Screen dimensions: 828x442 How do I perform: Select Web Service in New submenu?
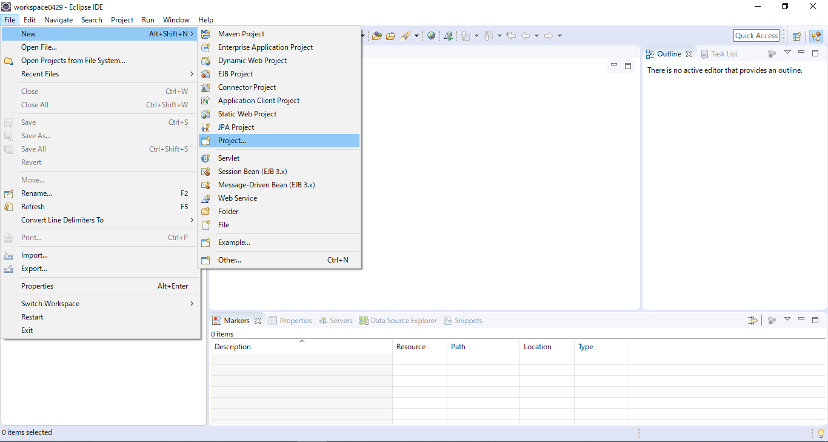279,198
